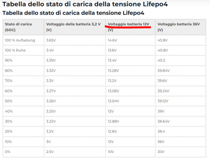
Task: Click the smaller bold table subtitle
Action: [73, 13]
